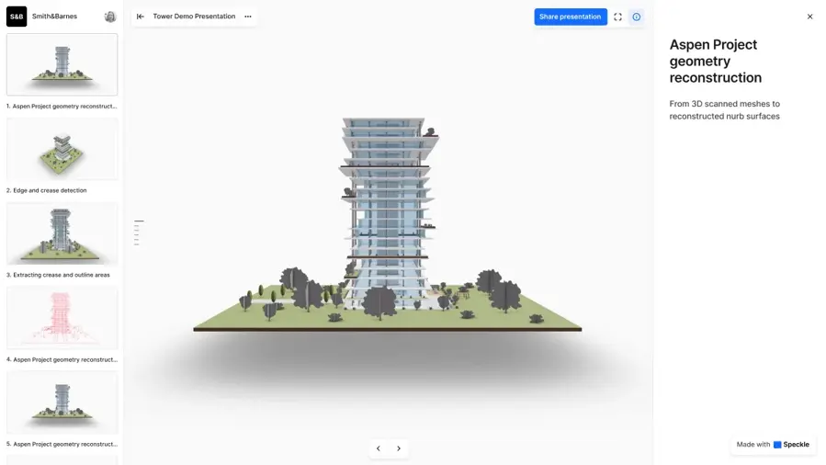Select slide 3 Extracting crease thumbnail
826x465 pixels.
pos(62,233)
